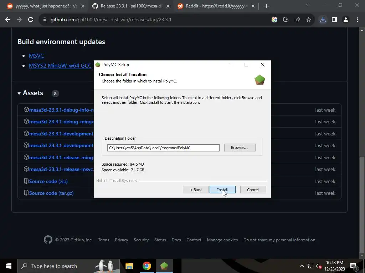
Task: Bookmark this page with star icon
Action: (309, 20)
